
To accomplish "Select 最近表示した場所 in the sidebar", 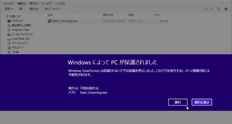I will tap(21, 25).
